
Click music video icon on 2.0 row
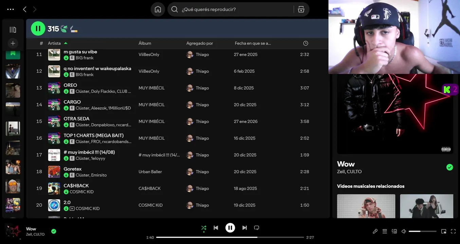pyautogui.click(x=72, y=209)
